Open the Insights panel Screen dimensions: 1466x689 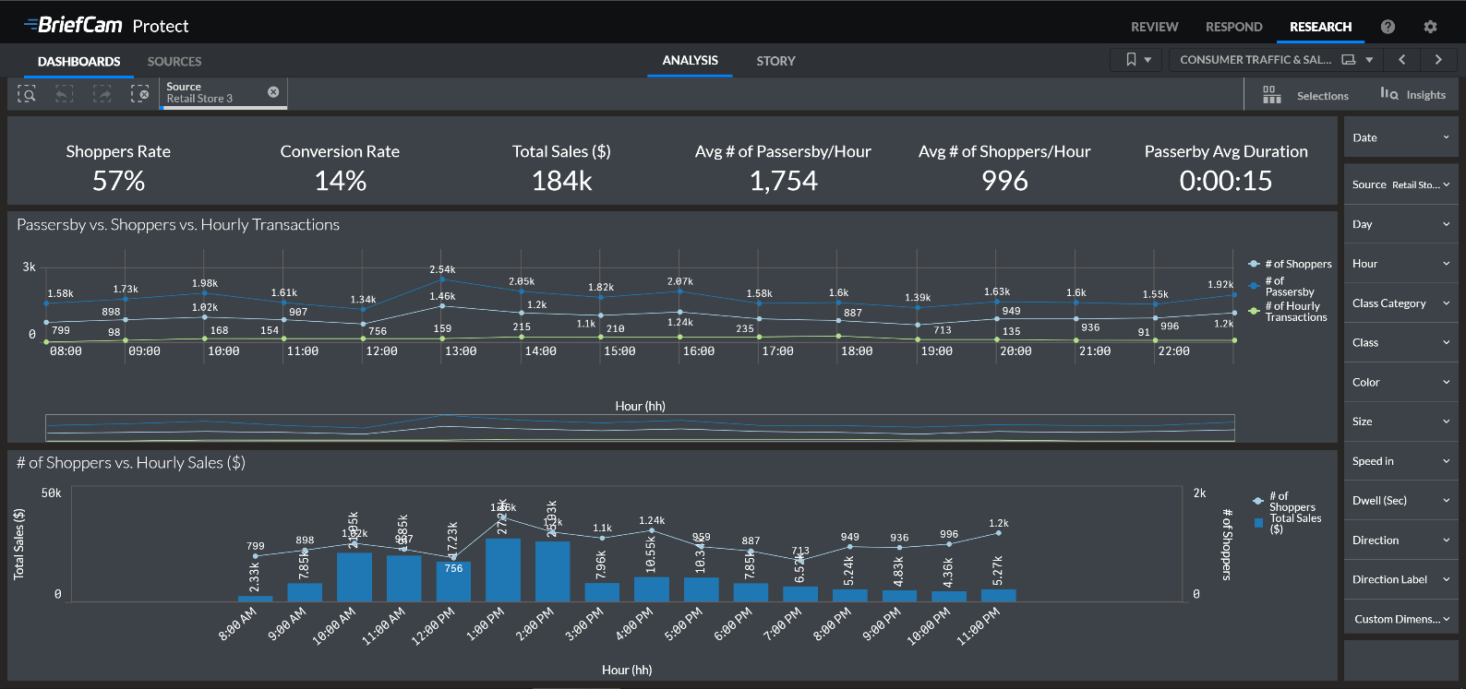[x=1412, y=94]
